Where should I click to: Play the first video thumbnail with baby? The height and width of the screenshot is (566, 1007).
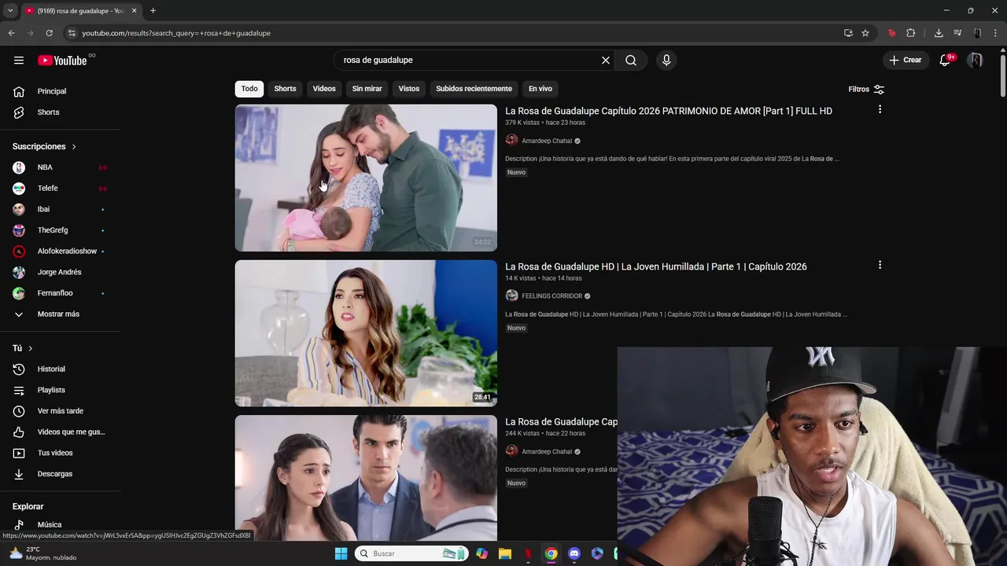coord(366,178)
